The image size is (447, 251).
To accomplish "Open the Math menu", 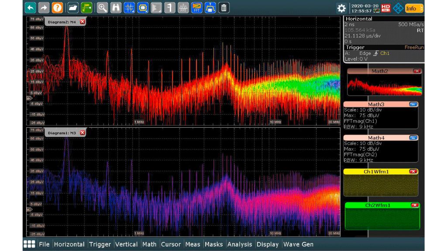I will [x=149, y=244].
